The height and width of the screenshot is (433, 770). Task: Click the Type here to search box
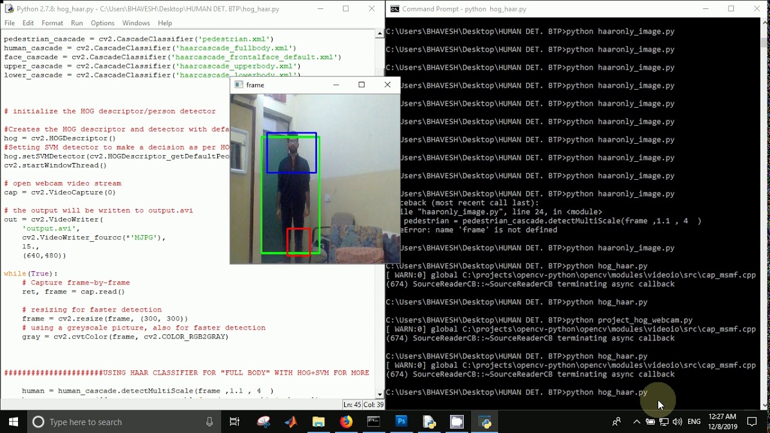(123, 422)
